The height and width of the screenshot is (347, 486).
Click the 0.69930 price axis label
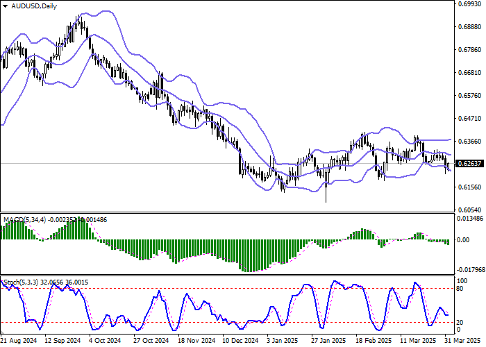point(470,4)
